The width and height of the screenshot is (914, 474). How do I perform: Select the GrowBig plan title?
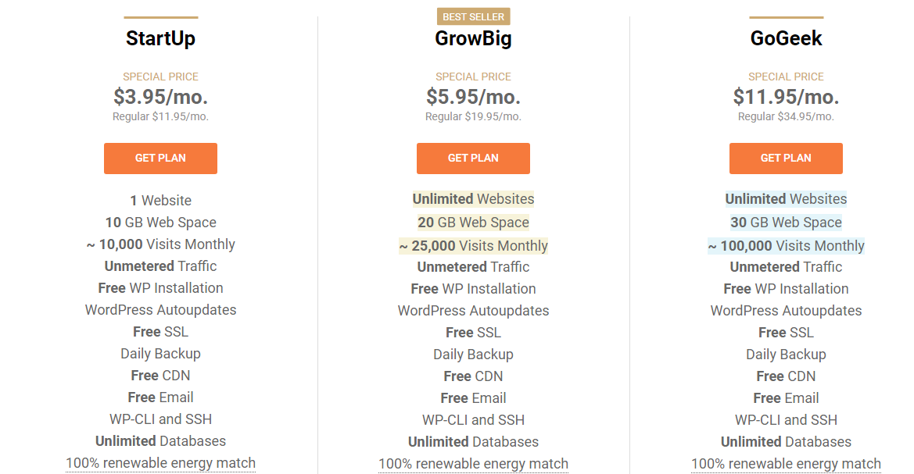coord(473,38)
